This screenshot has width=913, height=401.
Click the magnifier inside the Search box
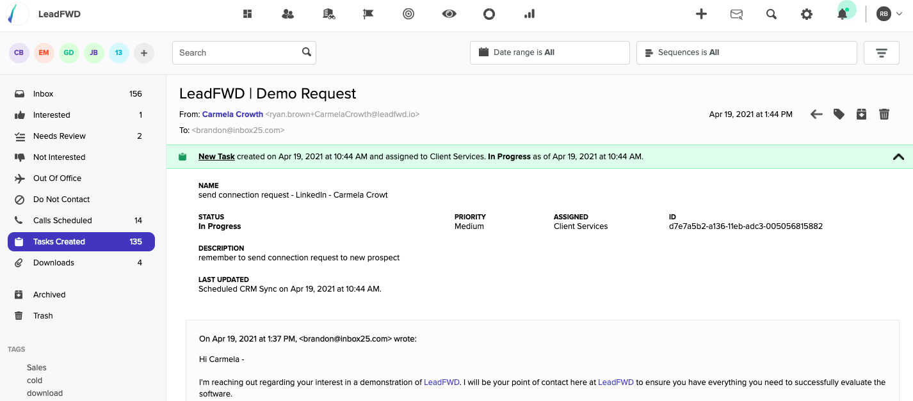307,52
